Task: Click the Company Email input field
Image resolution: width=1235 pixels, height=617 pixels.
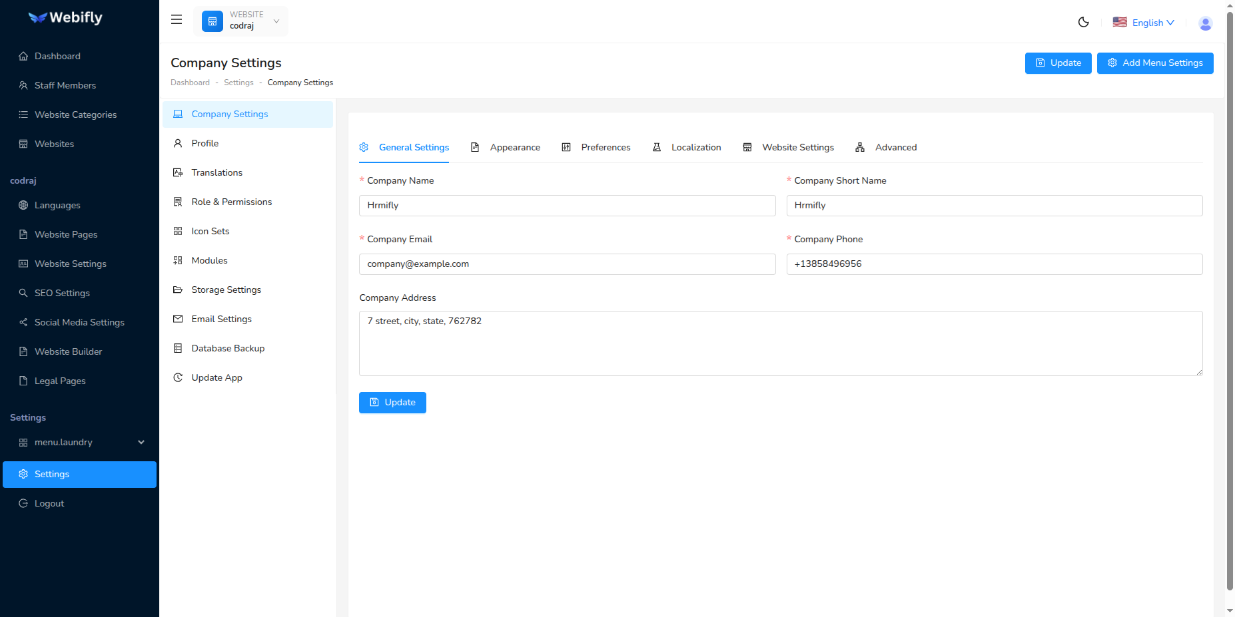Action: (567, 264)
